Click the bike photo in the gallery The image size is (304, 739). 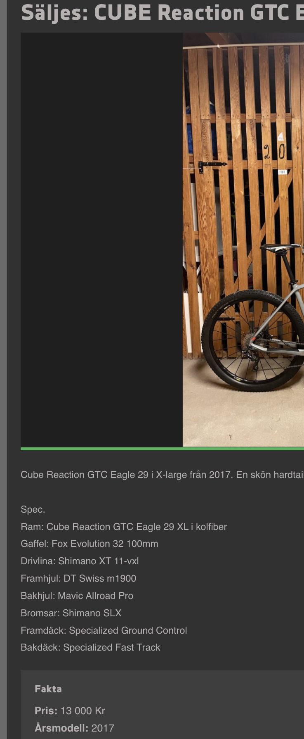tap(243, 240)
